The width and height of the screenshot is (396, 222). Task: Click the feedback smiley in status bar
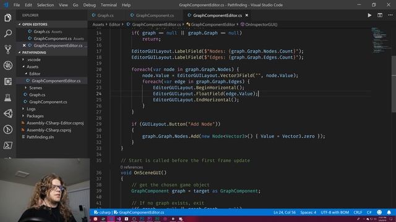379,212
